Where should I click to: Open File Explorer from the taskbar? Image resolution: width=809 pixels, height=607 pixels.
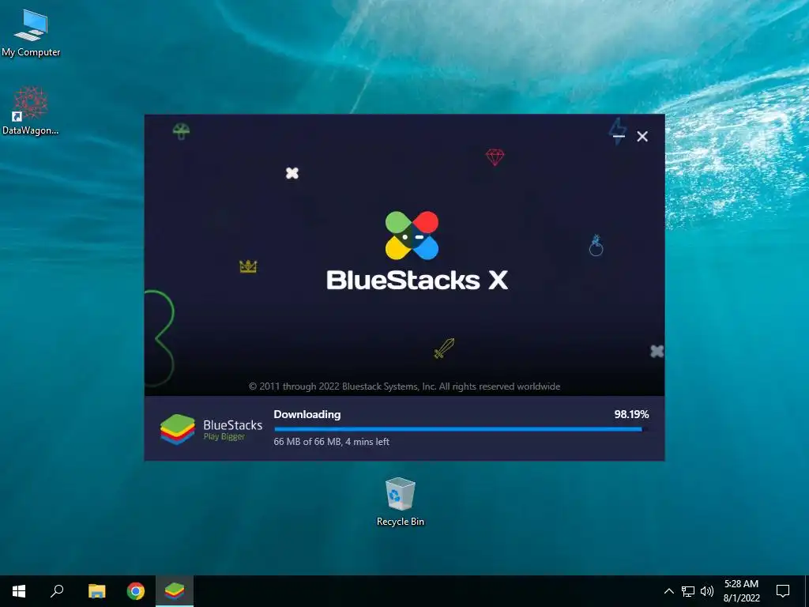point(96,591)
